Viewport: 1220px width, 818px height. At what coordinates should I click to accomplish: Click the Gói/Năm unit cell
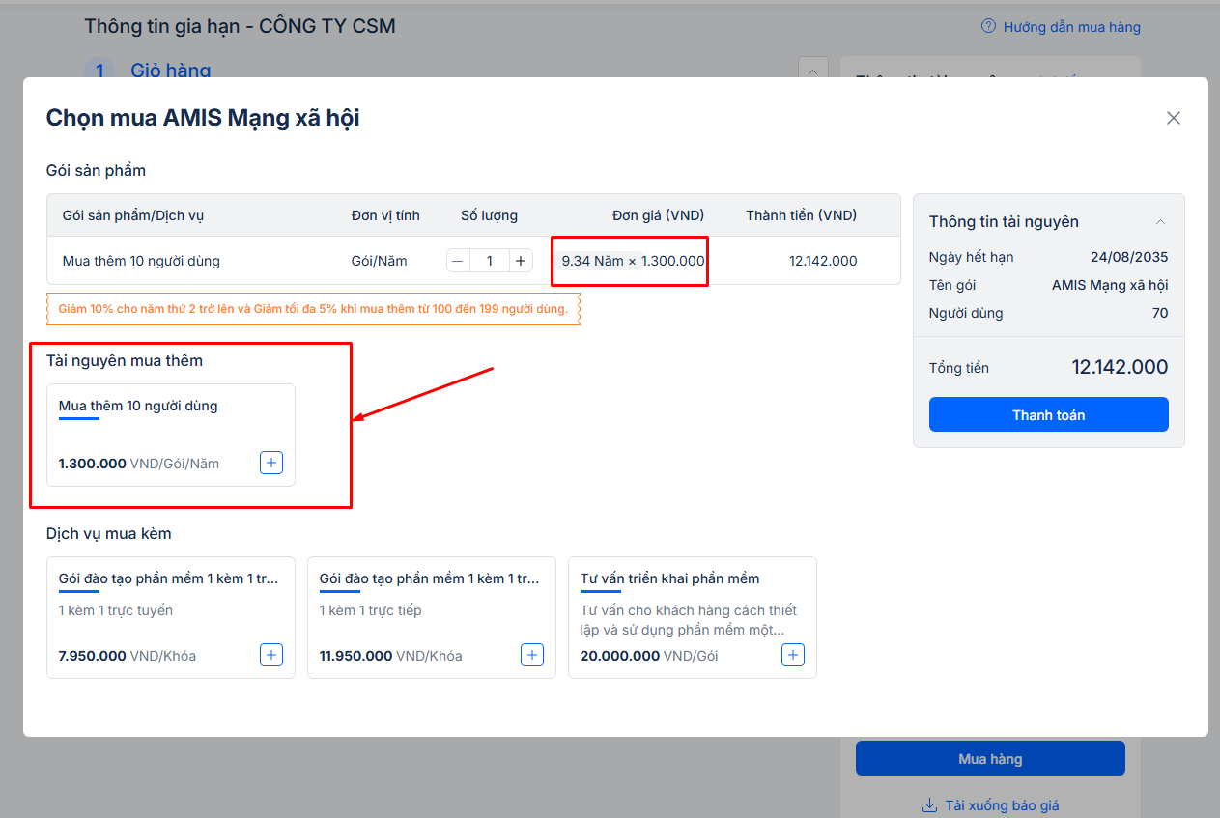381,261
